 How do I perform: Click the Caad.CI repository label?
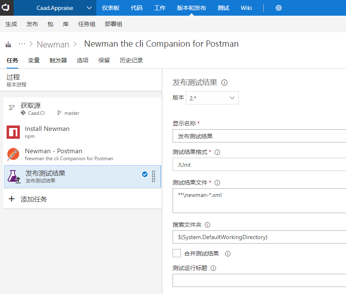[36, 113]
